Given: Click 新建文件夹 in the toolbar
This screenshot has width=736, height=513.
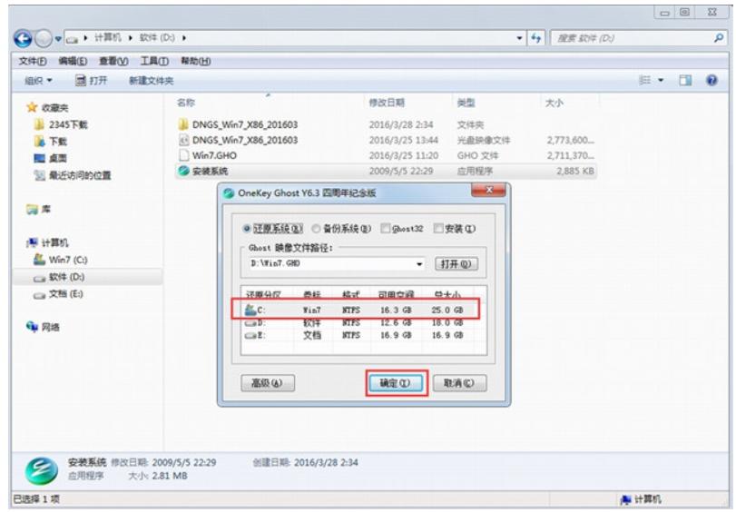Looking at the screenshot, I should click(152, 81).
